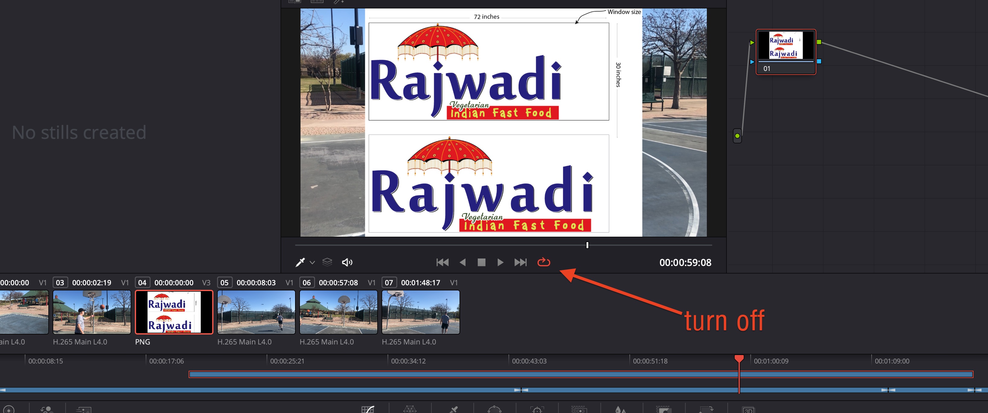This screenshot has height=413, width=988.
Task: Open the Power Window palette
Action: coord(494,410)
